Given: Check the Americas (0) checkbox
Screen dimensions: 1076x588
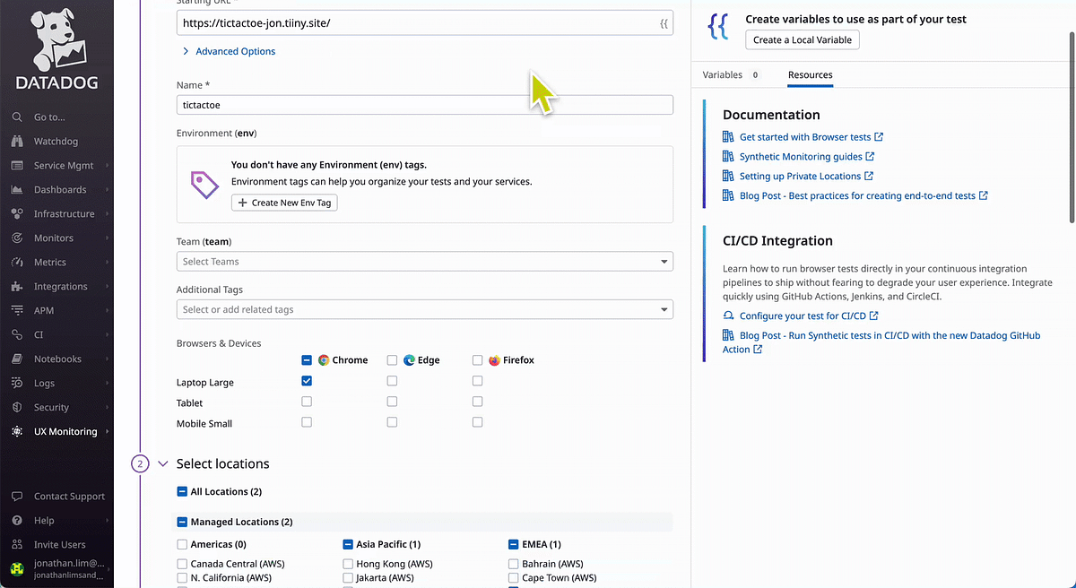Looking at the screenshot, I should click(182, 544).
